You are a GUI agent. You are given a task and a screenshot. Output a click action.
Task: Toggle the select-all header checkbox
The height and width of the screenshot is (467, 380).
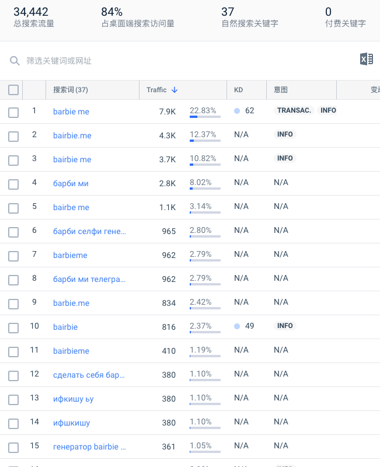pos(13,90)
